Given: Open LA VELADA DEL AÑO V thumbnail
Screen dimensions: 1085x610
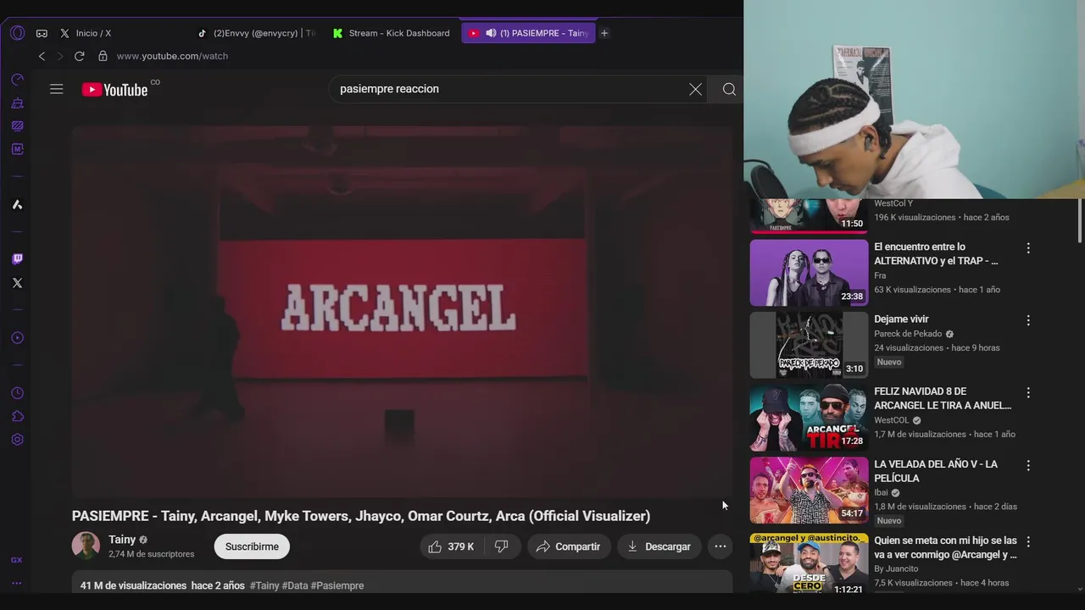Looking at the screenshot, I should [809, 490].
